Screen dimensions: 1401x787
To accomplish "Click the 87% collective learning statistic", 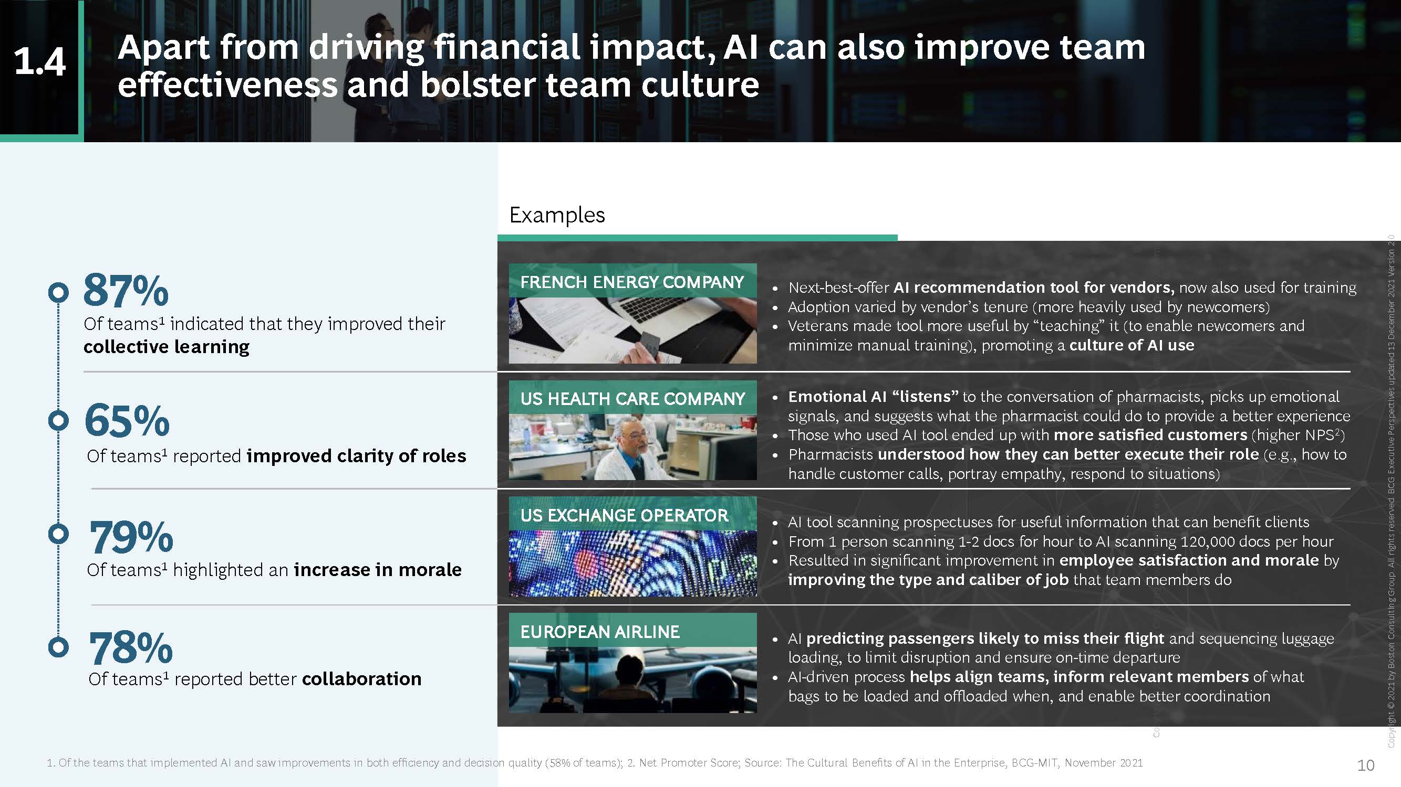I will pyautogui.click(x=126, y=291).
